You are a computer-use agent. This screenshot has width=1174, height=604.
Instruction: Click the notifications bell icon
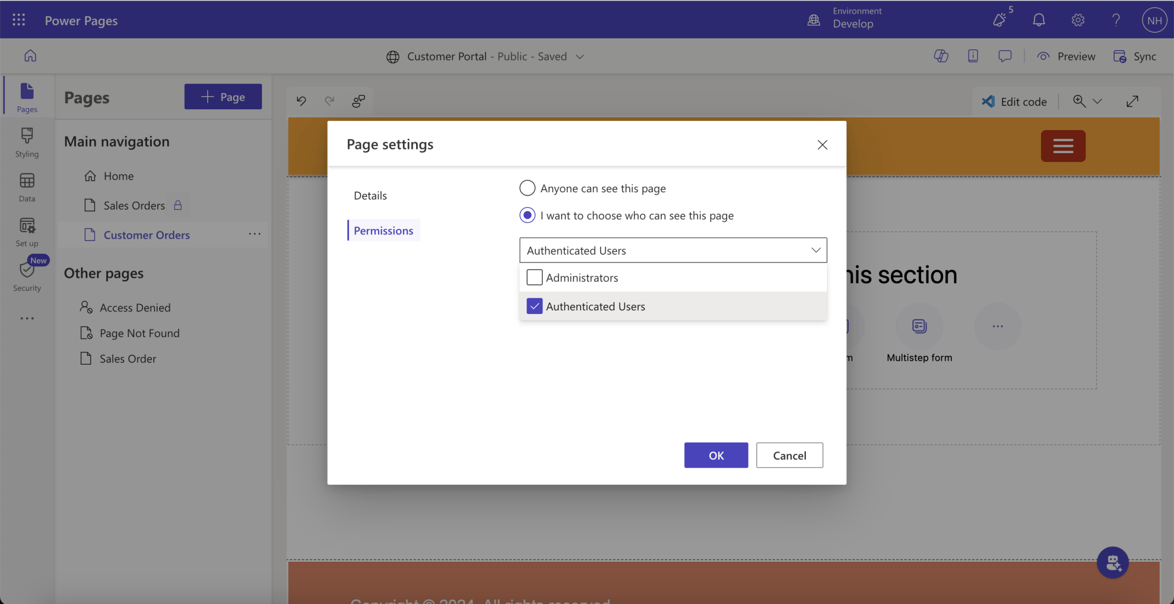tap(1038, 20)
